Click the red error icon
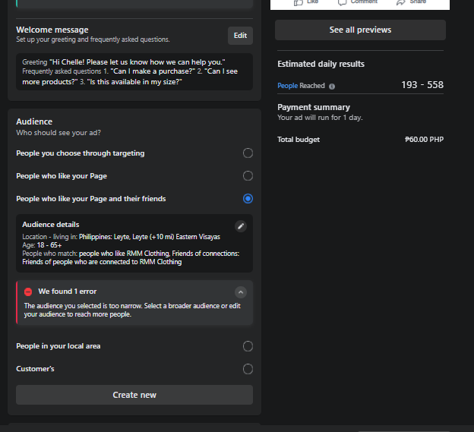The width and height of the screenshot is (474, 432). 28,292
